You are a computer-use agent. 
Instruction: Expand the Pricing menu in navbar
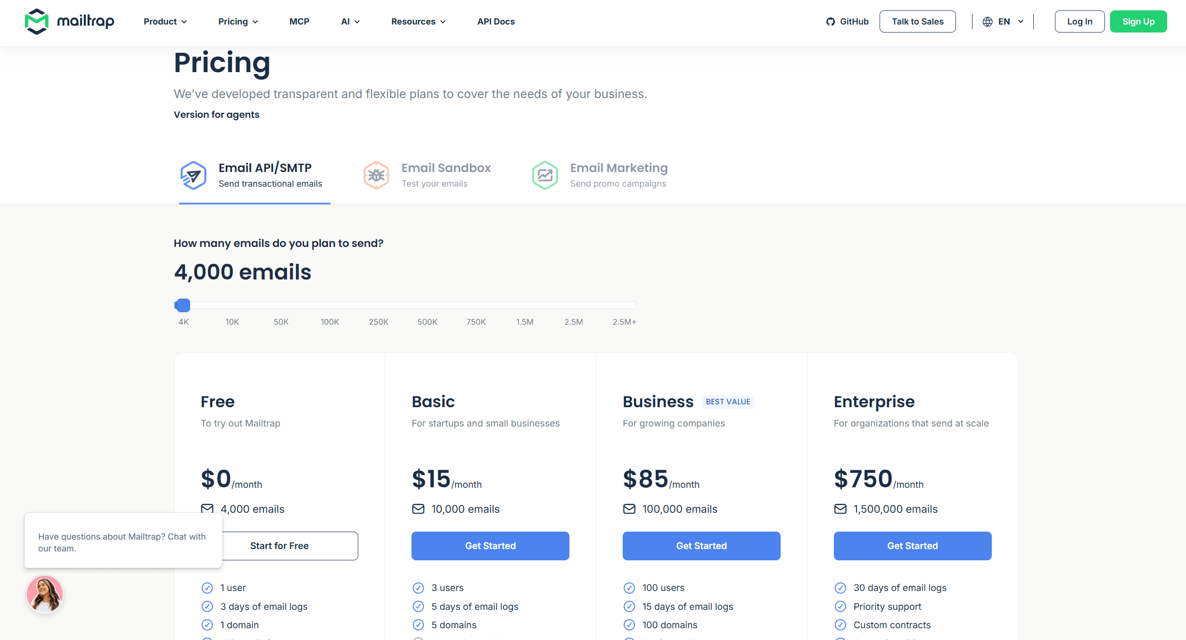238,22
